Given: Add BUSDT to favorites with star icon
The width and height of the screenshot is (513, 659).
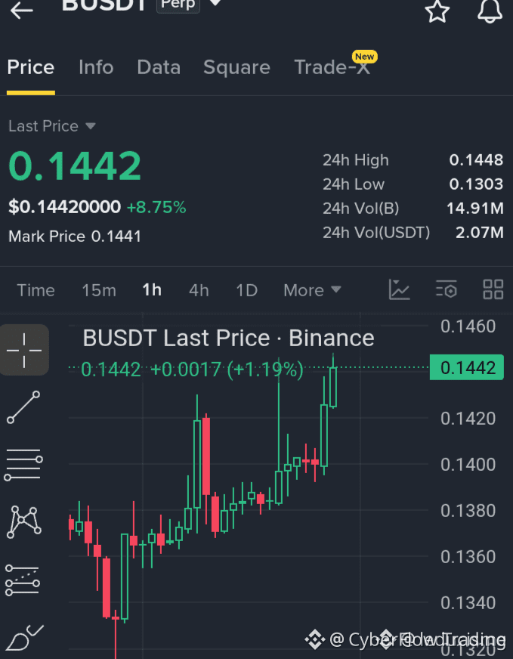Looking at the screenshot, I should pos(437,11).
